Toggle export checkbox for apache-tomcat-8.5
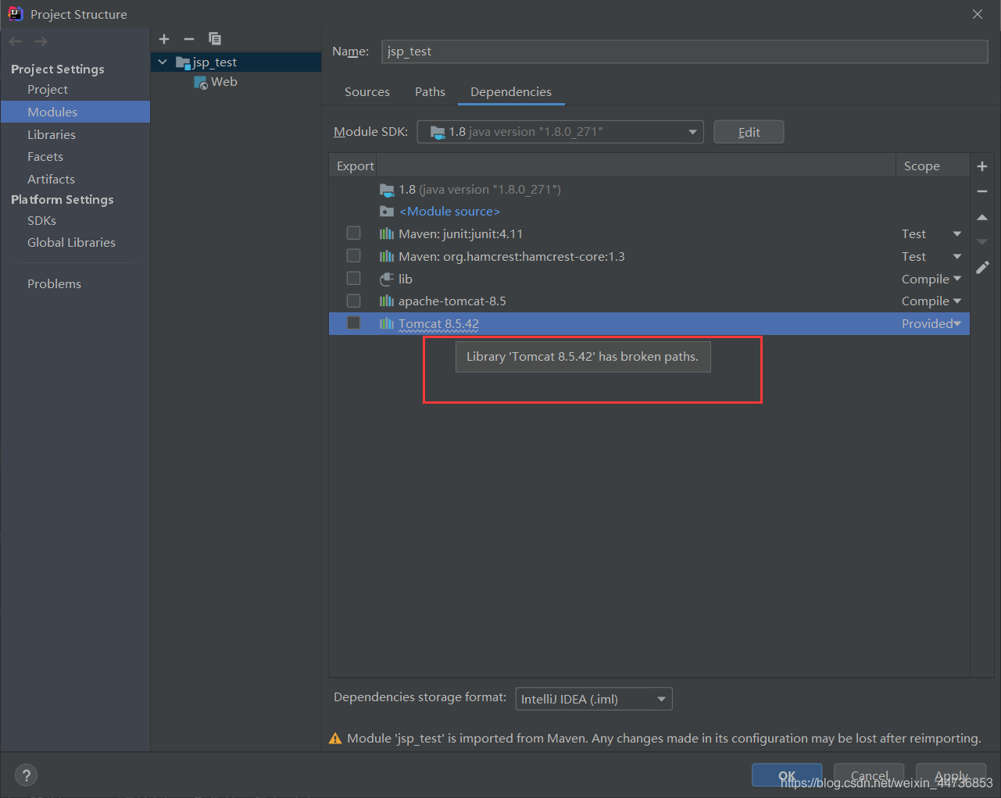Screen dimensions: 1001x798 (353, 301)
